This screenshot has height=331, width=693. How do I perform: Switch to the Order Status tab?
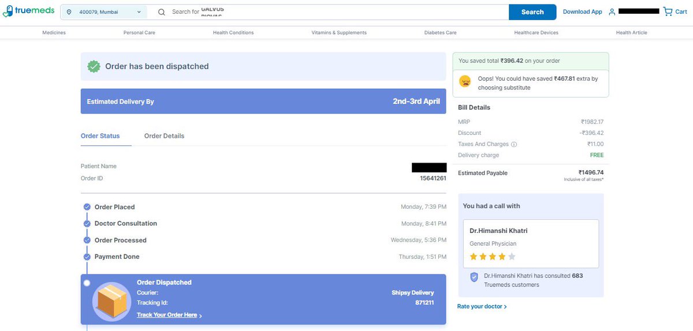point(100,136)
